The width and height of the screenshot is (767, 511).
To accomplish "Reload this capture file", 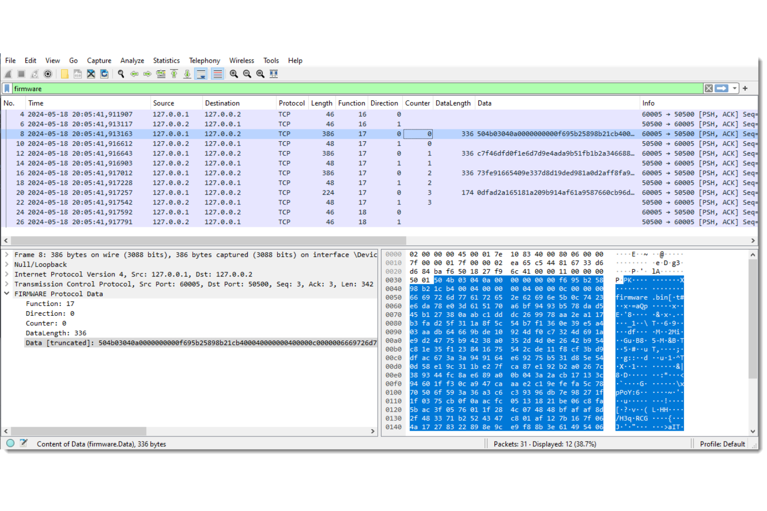I will 104,74.
